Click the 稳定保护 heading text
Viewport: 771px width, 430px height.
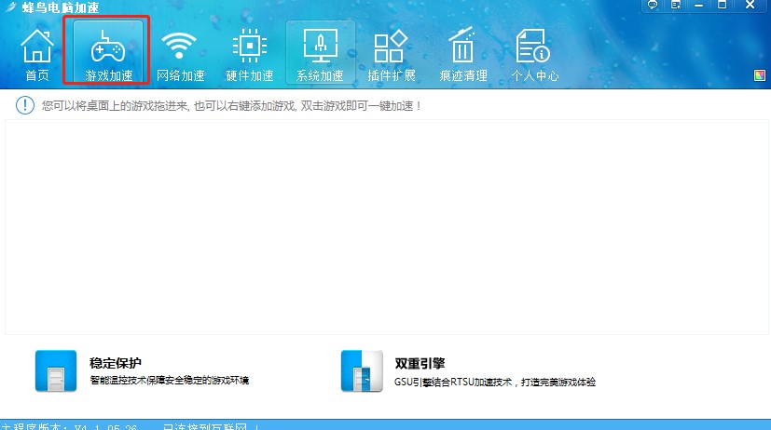tap(116, 363)
